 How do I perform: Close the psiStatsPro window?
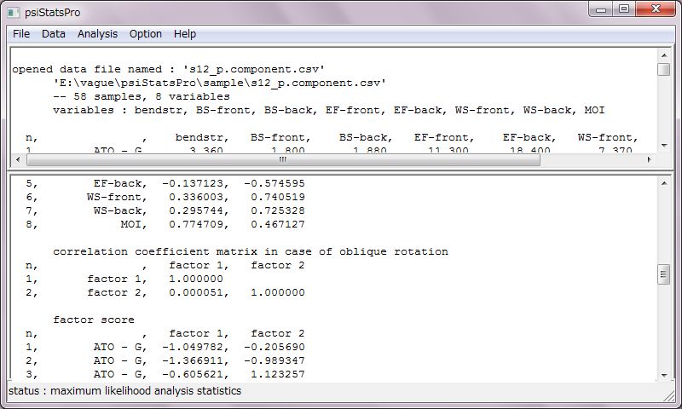656,9
